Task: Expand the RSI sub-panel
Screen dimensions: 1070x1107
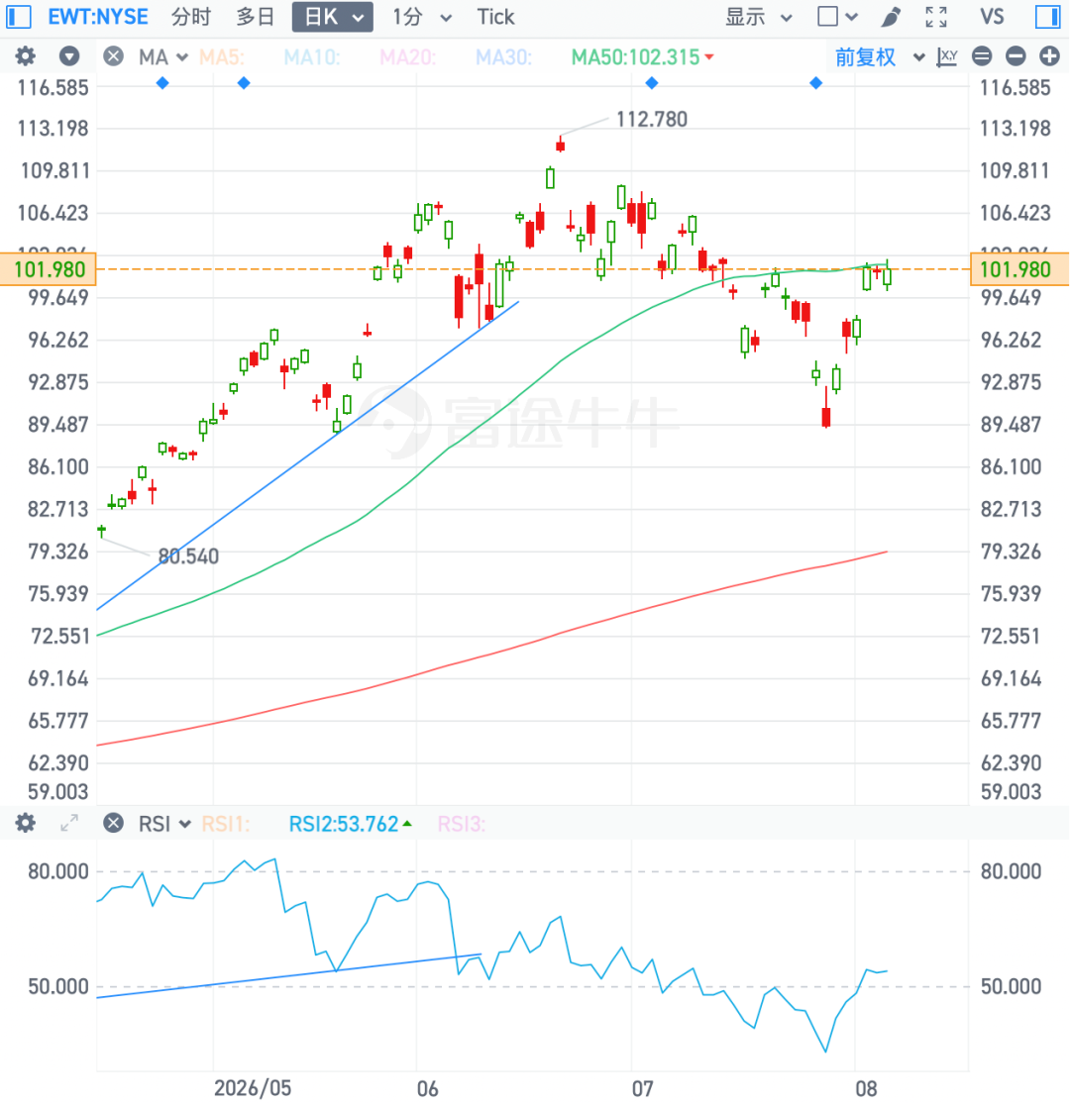Action: 69,823
